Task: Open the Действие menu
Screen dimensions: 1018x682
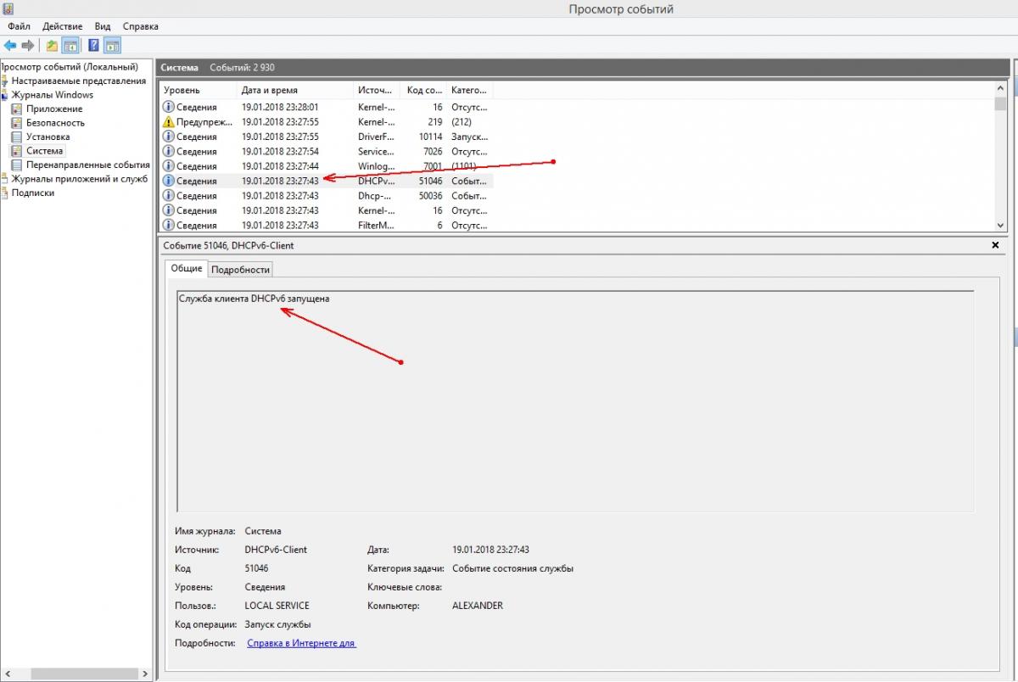Action: click(x=62, y=26)
